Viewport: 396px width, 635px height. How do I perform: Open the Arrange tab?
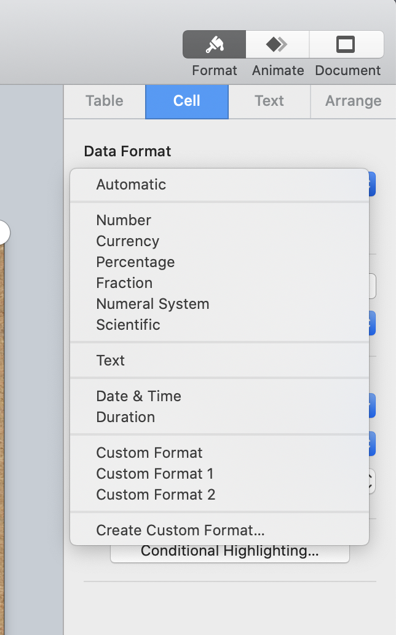[x=353, y=101]
